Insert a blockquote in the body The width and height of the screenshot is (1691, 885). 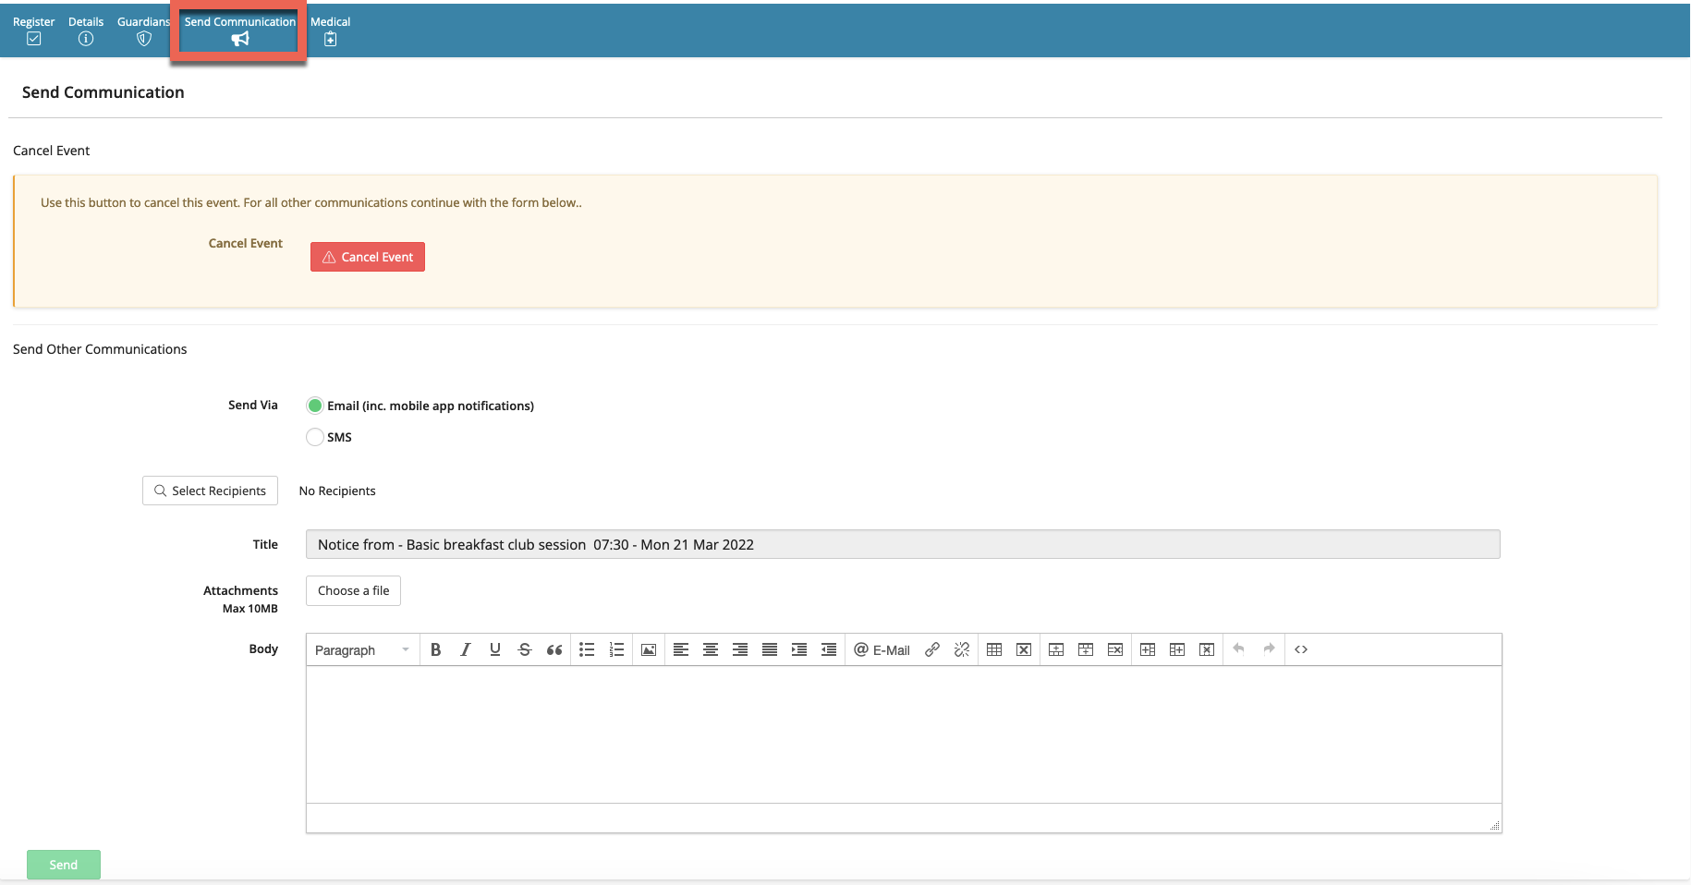click(554, 649)
